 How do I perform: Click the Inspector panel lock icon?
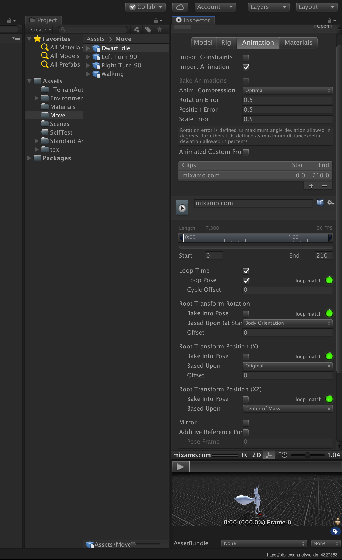point(329,21)
